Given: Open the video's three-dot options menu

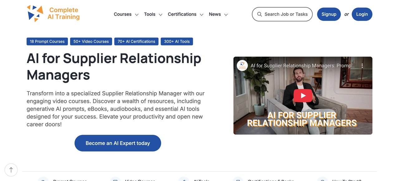Looking at the screenshot, I should 362,66.
